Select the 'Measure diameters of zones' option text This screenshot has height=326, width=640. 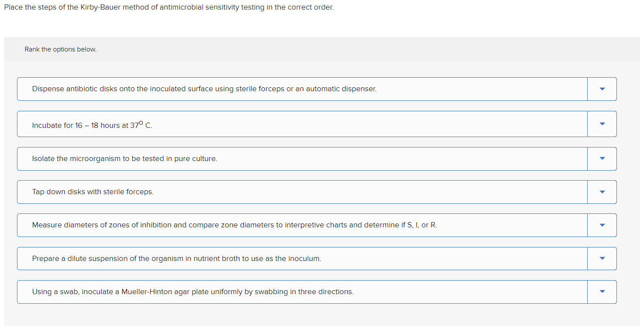click(x=234, y=225)
